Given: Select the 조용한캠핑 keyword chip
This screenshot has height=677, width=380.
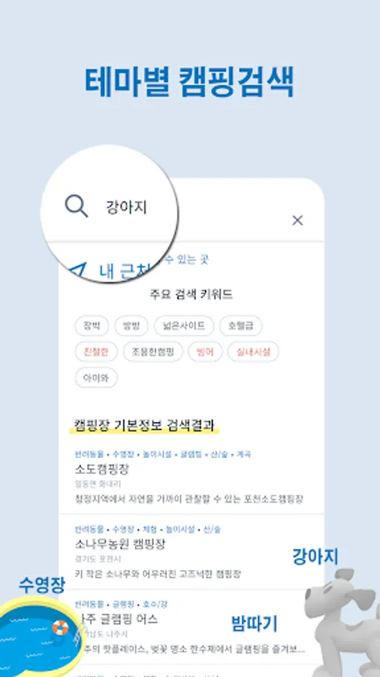Looking at the screenshot, I should coord(153,352).
